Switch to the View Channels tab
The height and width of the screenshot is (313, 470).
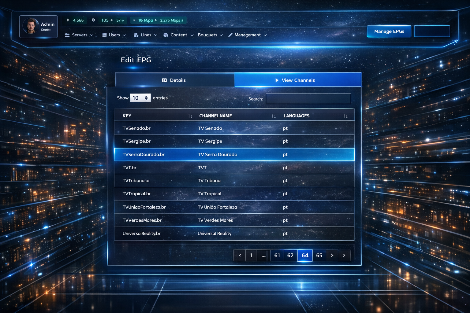298,80
